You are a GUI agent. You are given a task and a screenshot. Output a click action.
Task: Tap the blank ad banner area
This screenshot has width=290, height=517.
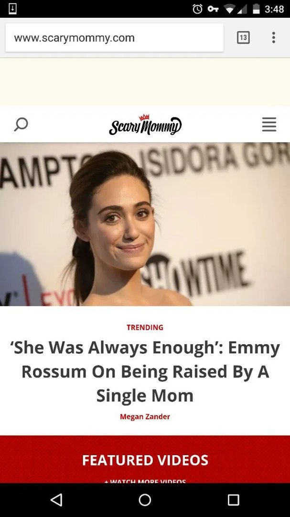145,82
